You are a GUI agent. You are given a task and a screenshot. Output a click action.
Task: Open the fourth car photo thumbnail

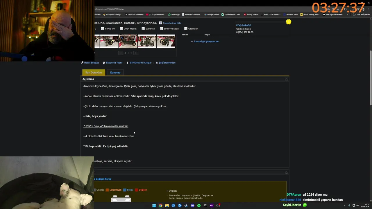(147, 41)
